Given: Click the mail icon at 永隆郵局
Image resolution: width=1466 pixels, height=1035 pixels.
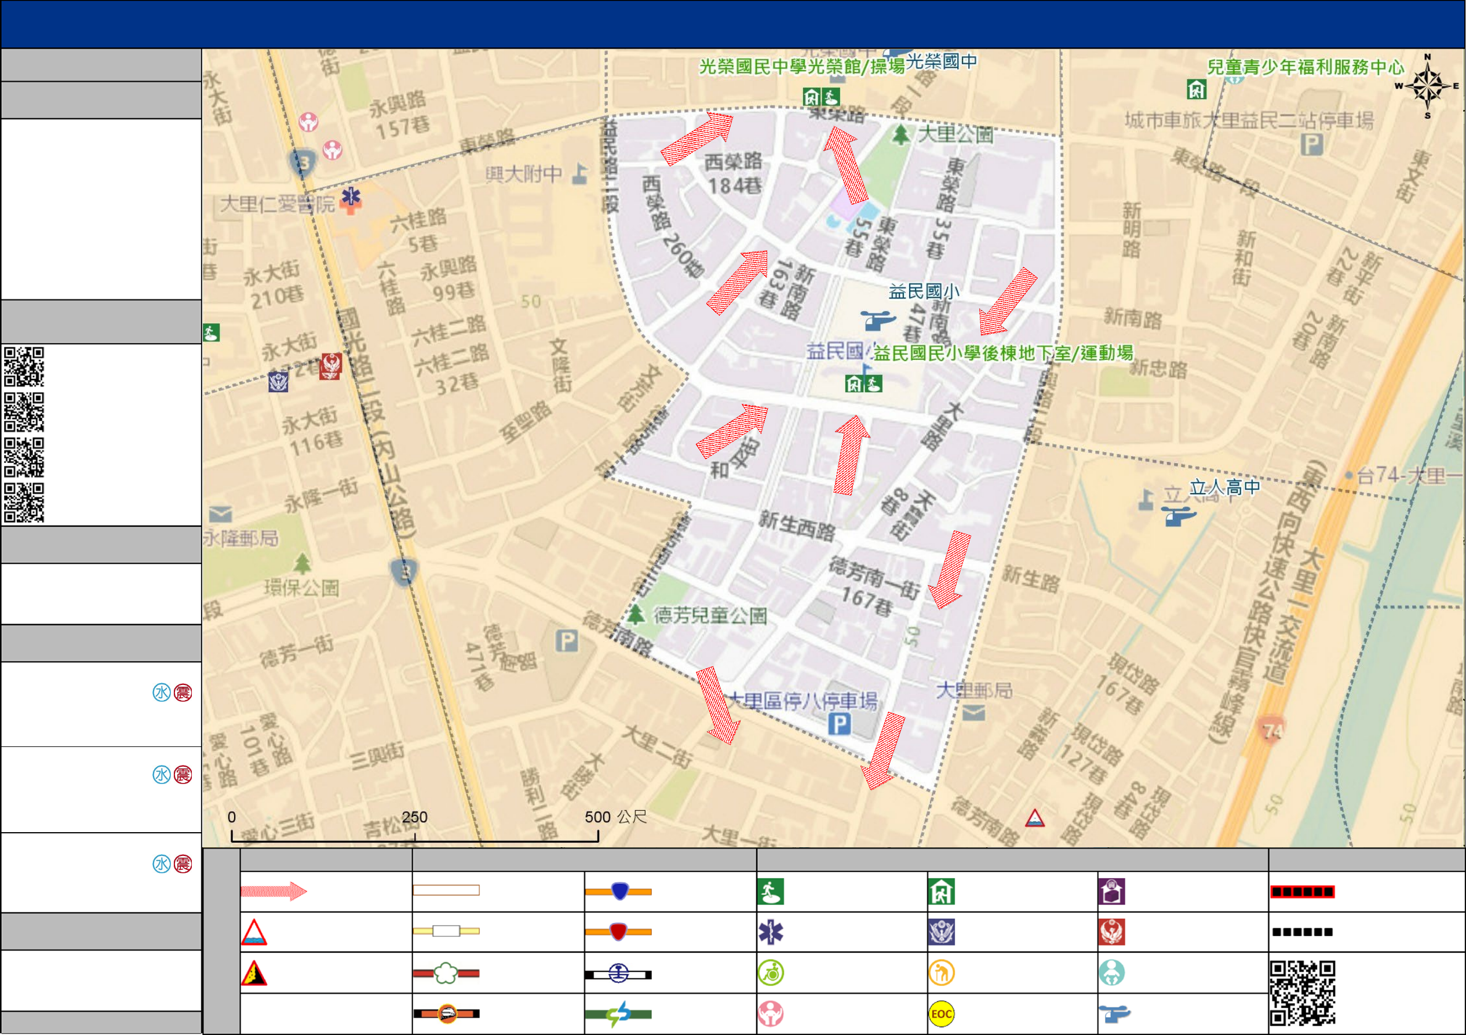Looking at the screenshot, I should click(220, 513).
